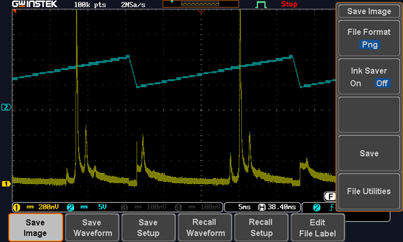Click the Save button in side menu
Screen dimensions: 403x242
pyautogui.click(x=369, y=154)
